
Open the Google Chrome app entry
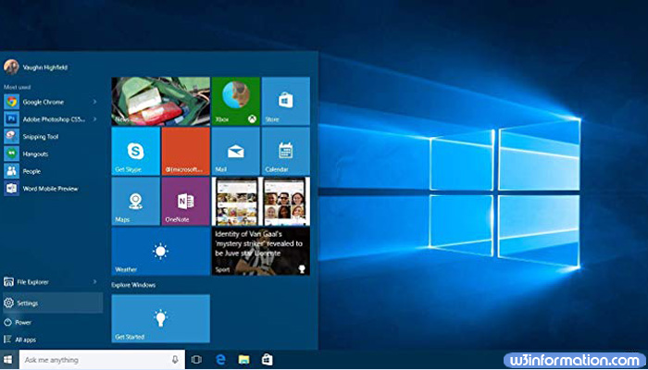52,102
